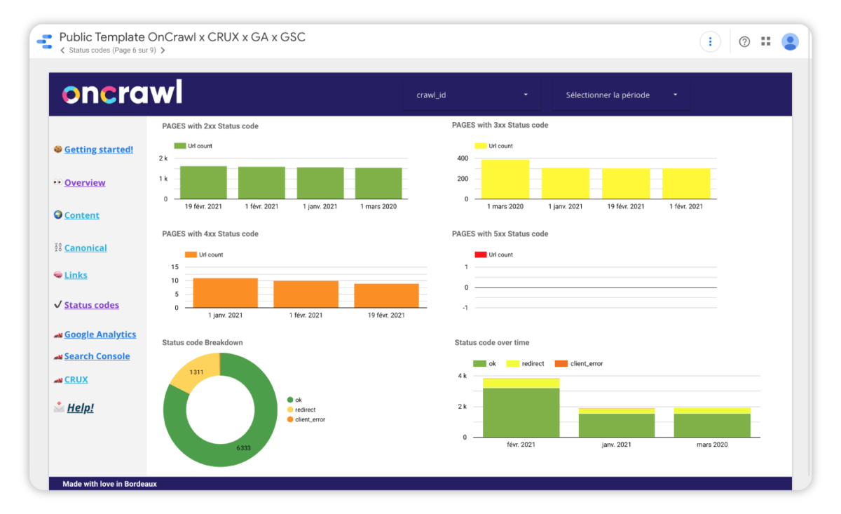Click the OnCrawl logo in header
841x514 pixels.
tap(122, 94)
